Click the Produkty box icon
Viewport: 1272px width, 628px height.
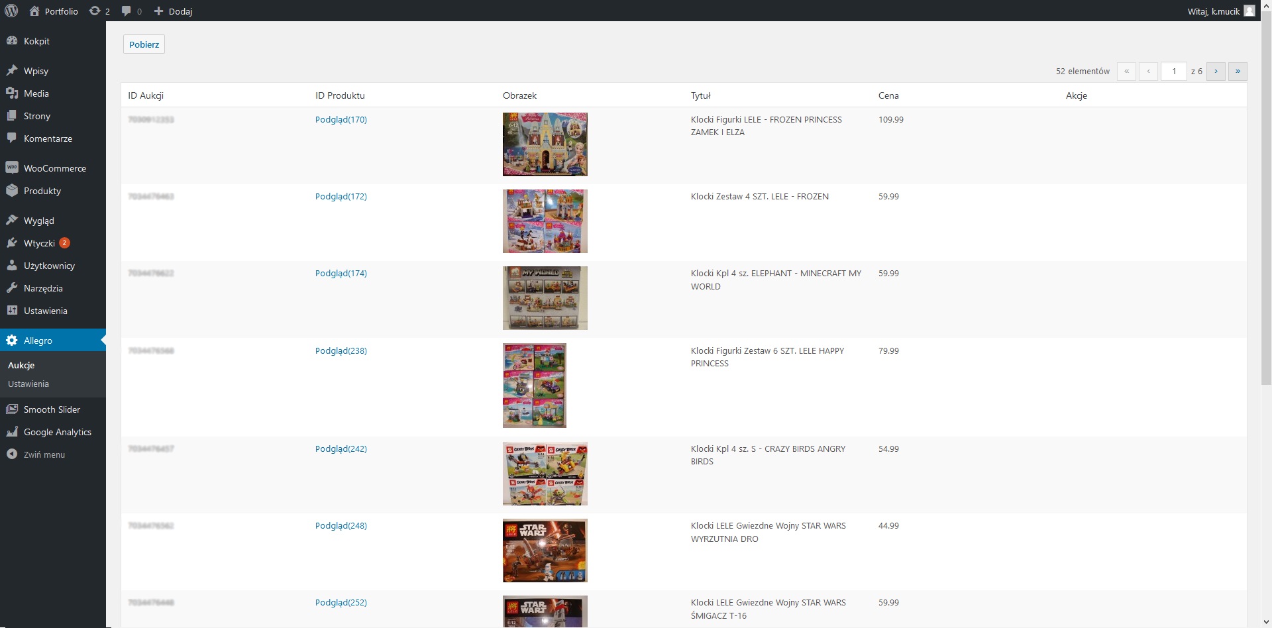pyautogui.click(x=12, y=190)
